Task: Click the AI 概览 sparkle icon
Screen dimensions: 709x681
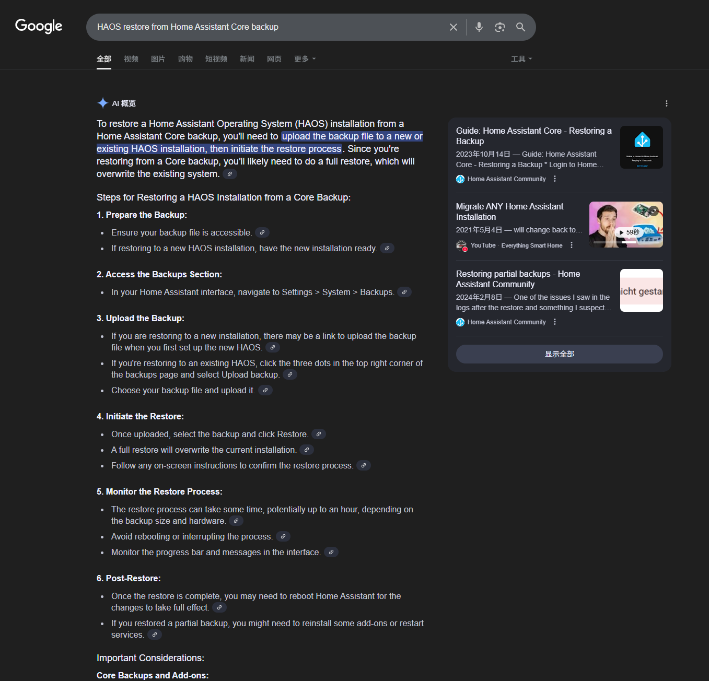Action: pyautogui.click(x=102, y=103)
